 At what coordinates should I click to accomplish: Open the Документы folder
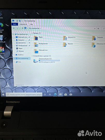(69, 38)
